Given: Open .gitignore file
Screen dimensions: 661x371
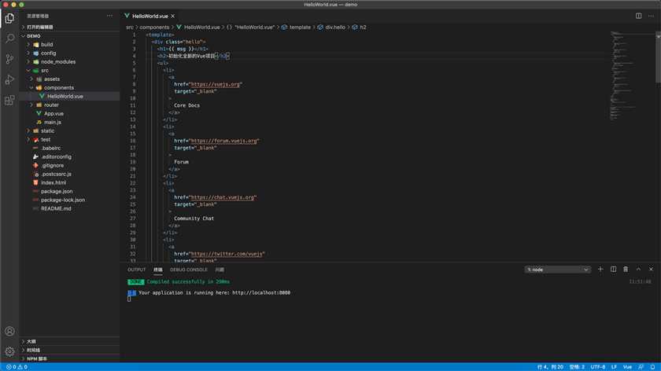Looking at the screenshot, I should [x=52, y=165].
